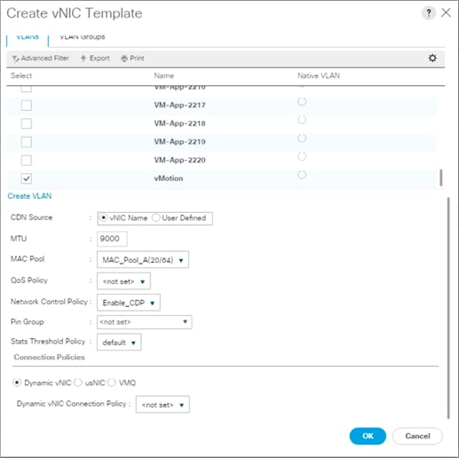
Task: Click the table settings gear icon
Action: pyautogui.click(x=432, y=58)
